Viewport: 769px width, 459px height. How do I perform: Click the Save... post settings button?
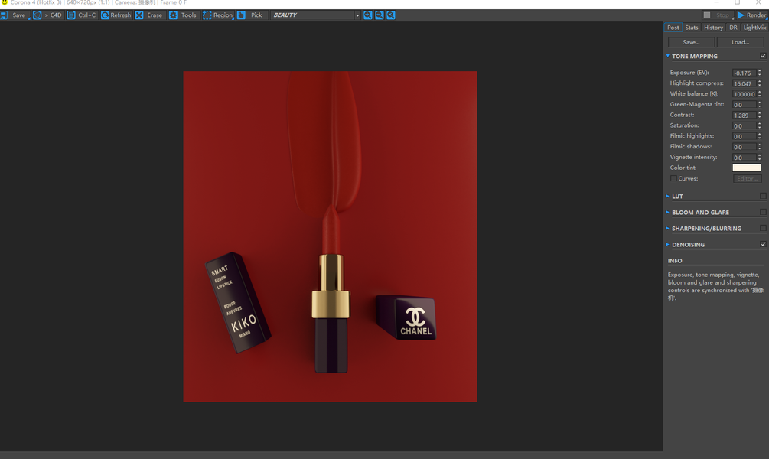pos(691,42)
